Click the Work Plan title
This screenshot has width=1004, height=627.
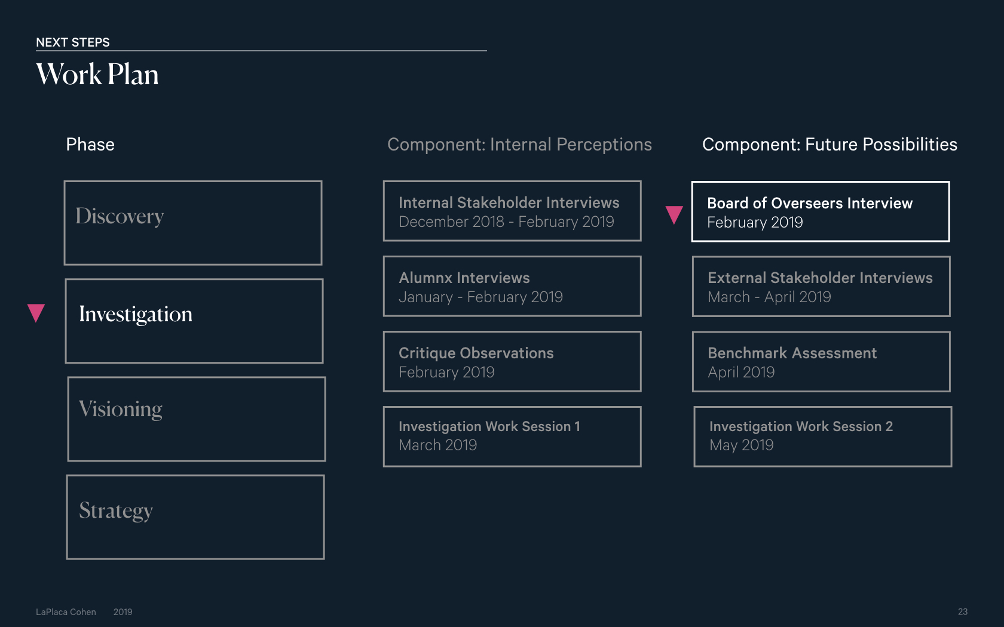(x=97, y=75)
